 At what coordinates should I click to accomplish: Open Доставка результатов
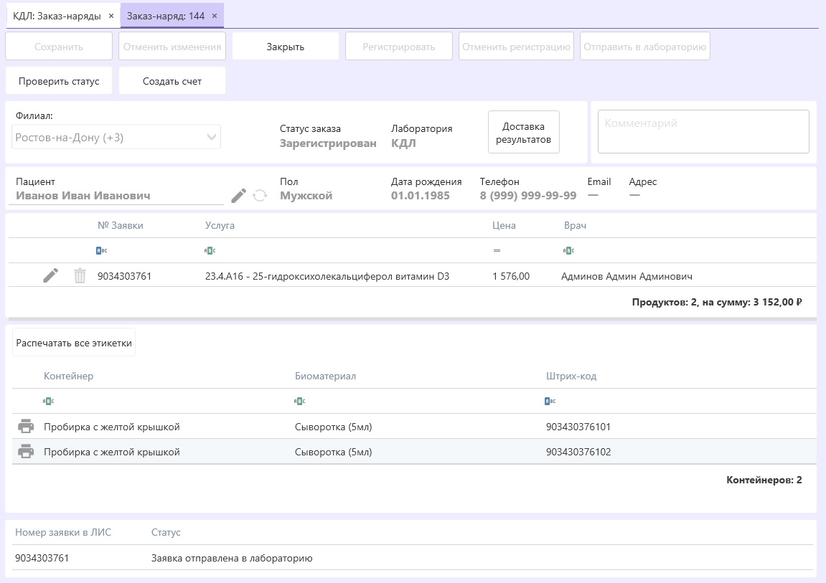coord(524,133)
